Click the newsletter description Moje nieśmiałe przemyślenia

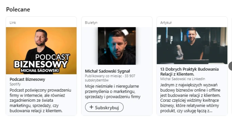tap(112, 91)
